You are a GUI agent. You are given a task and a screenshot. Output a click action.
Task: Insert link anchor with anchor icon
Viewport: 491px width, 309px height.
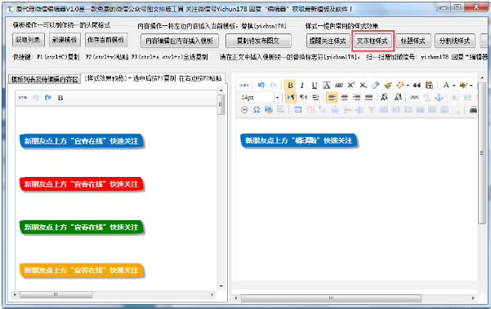(x=439, y=98)
